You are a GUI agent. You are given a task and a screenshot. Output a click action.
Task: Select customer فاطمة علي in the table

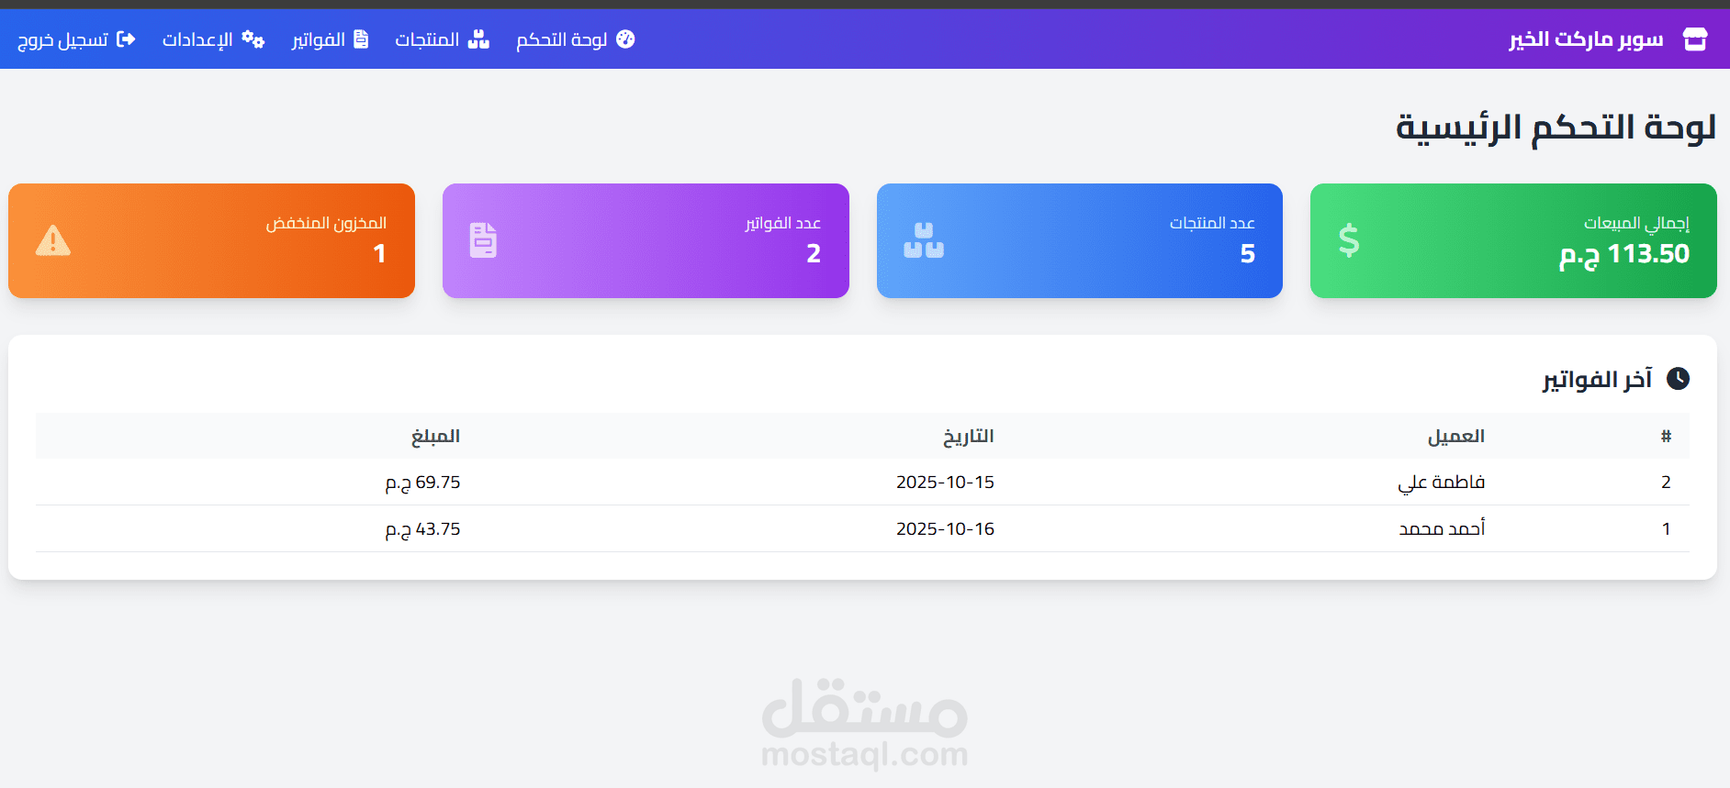1441,483
